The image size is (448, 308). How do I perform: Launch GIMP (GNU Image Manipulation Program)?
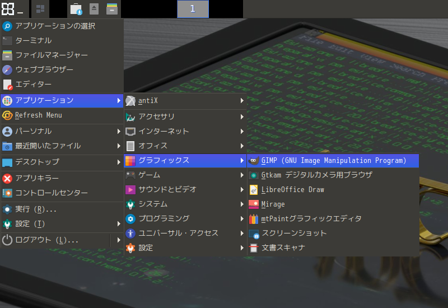[333, 161]
